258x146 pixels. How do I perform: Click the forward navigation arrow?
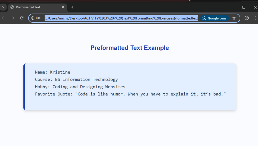click(13, 18)
